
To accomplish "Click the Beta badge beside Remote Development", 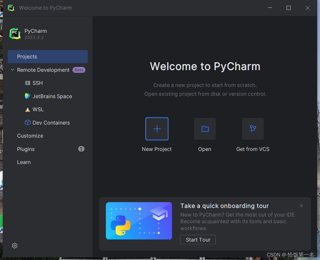I will coord(79,70).
